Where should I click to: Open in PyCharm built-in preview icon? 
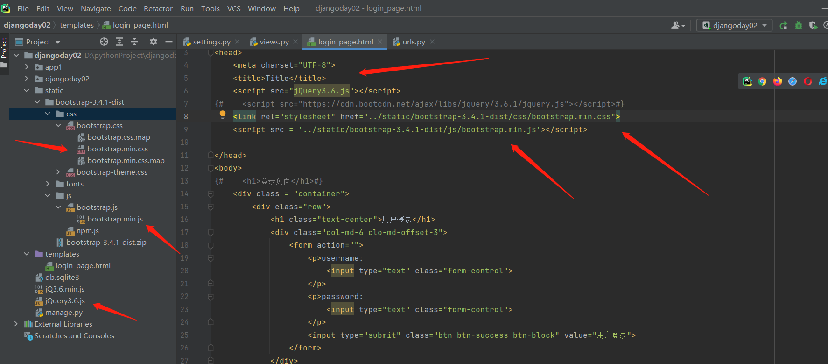pyautogui.click(x=747, y=81)
